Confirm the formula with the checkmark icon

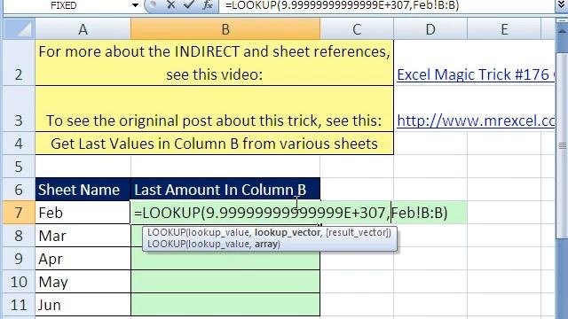pos(188,4)
